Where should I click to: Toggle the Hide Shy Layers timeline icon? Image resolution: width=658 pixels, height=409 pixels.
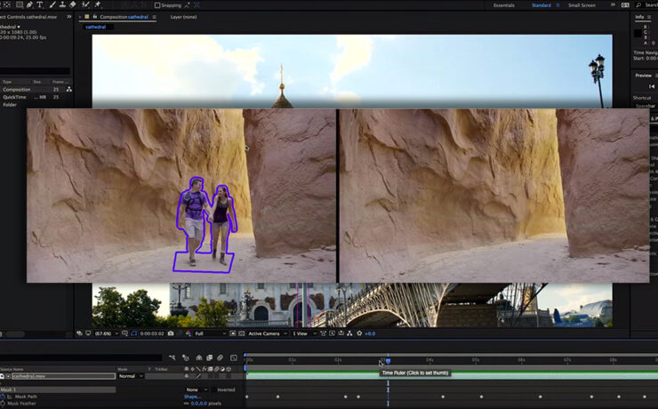[x=199, y=357]
